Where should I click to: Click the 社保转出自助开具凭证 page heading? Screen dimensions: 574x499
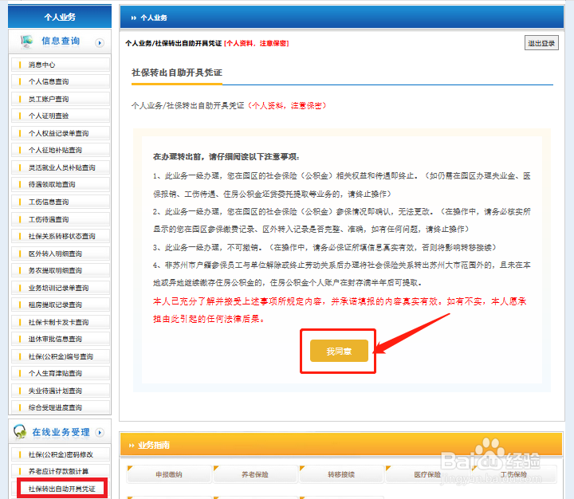pos(177,73)
